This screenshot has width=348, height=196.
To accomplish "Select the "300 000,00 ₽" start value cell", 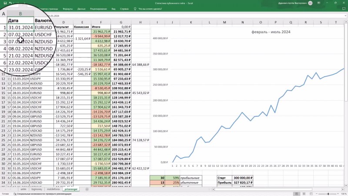I will click(x=242, y=178).
